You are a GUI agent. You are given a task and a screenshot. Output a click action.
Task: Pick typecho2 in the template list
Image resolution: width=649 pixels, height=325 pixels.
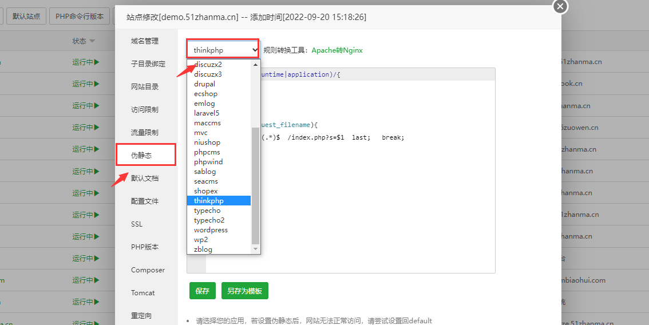coord(209,220)
